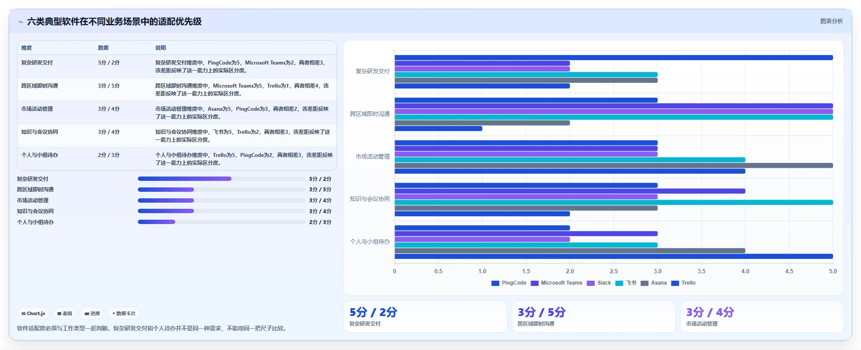The height and width of the screenshot is (350, 861).
Task: Select the 跨区域即时沟通 table row label
Action: 40,86
